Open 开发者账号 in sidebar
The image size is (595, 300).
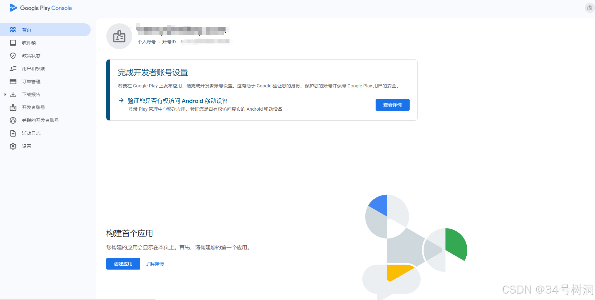coord(45,107)
